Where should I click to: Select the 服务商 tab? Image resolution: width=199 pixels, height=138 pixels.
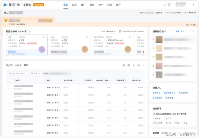[9, 65]
